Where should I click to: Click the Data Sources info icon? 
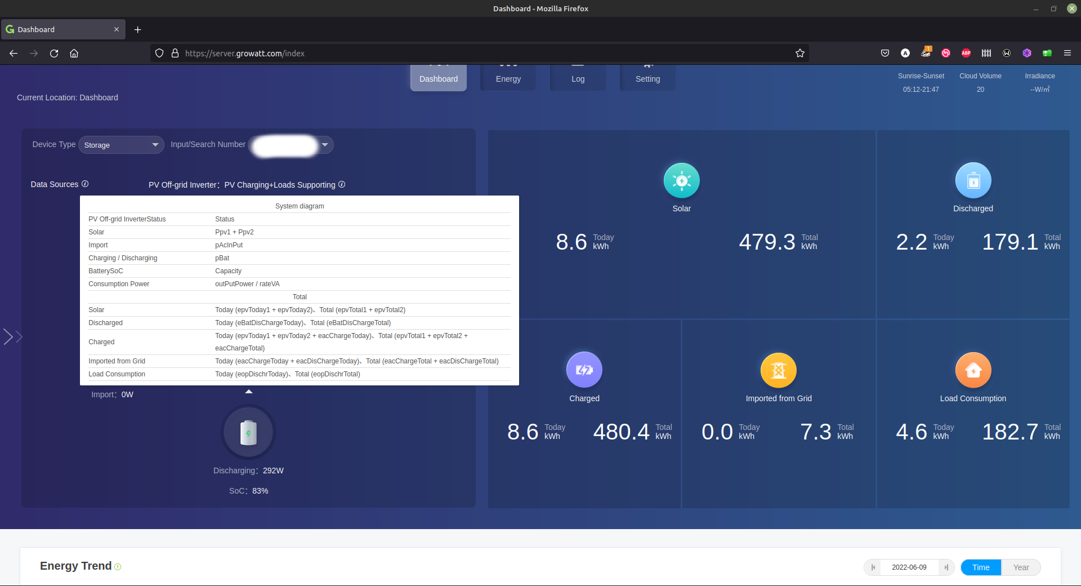(85, 184)
